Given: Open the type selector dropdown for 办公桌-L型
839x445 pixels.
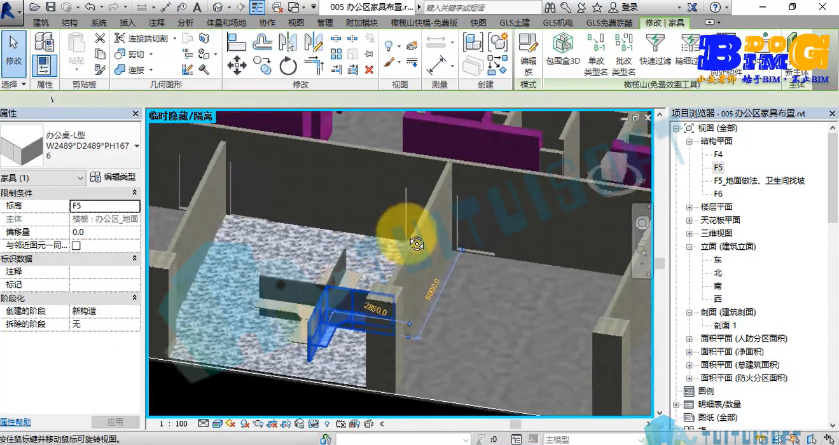Looking at the screenshot, I should (137, 146).
